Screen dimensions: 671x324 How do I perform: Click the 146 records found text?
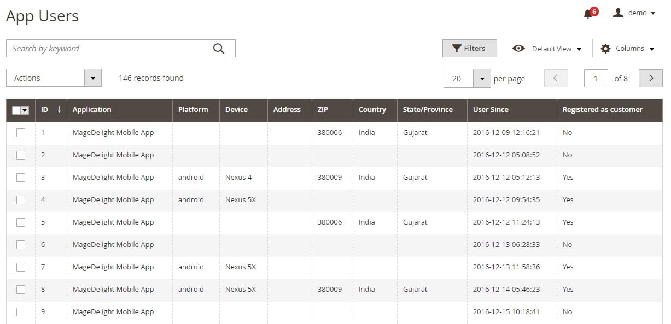(151, 78)
